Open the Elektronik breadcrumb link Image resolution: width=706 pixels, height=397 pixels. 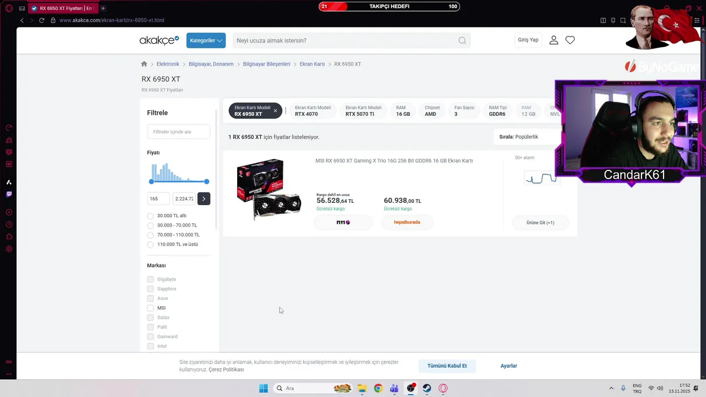click(x=168, y=64)
